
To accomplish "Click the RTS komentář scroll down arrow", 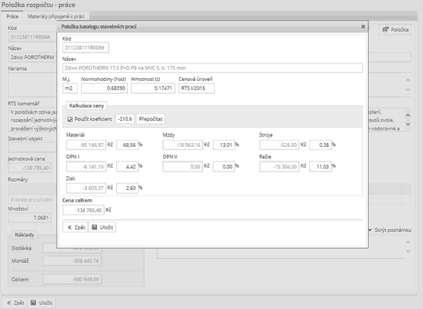I will [408, 124].
